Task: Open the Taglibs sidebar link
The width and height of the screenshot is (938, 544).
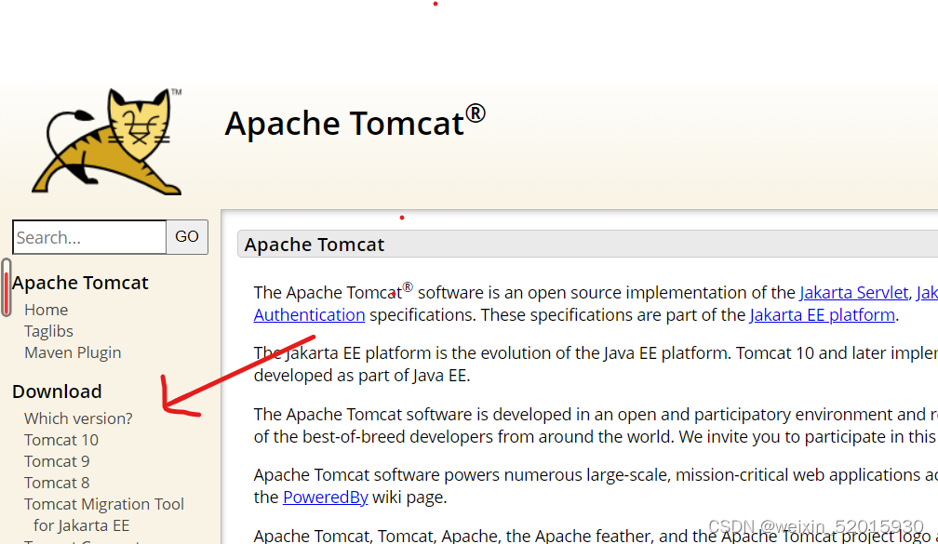Action: click(x=48, y=330)
